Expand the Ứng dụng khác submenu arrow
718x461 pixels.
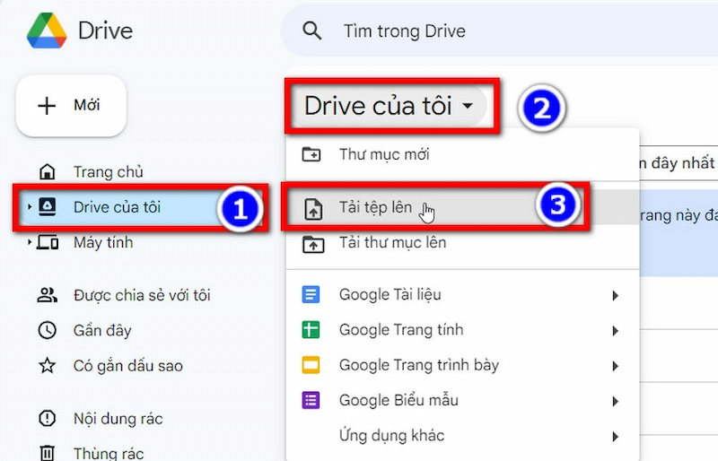tap(616, 436)
